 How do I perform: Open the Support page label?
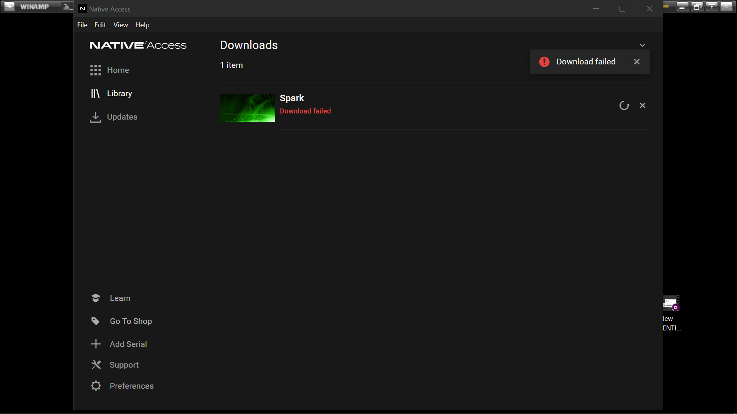click(124, 365)
